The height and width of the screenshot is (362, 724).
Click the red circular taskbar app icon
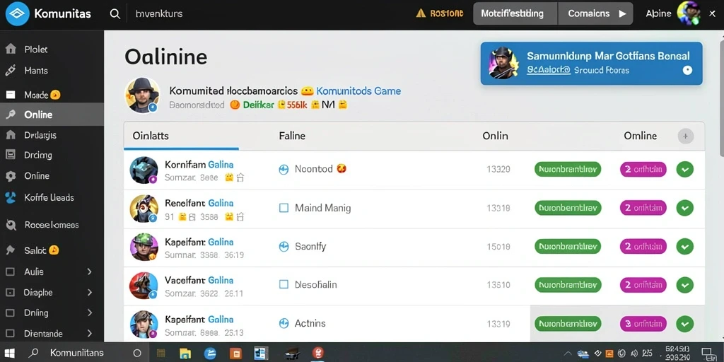pyautogui.click(x=317, y=353)
